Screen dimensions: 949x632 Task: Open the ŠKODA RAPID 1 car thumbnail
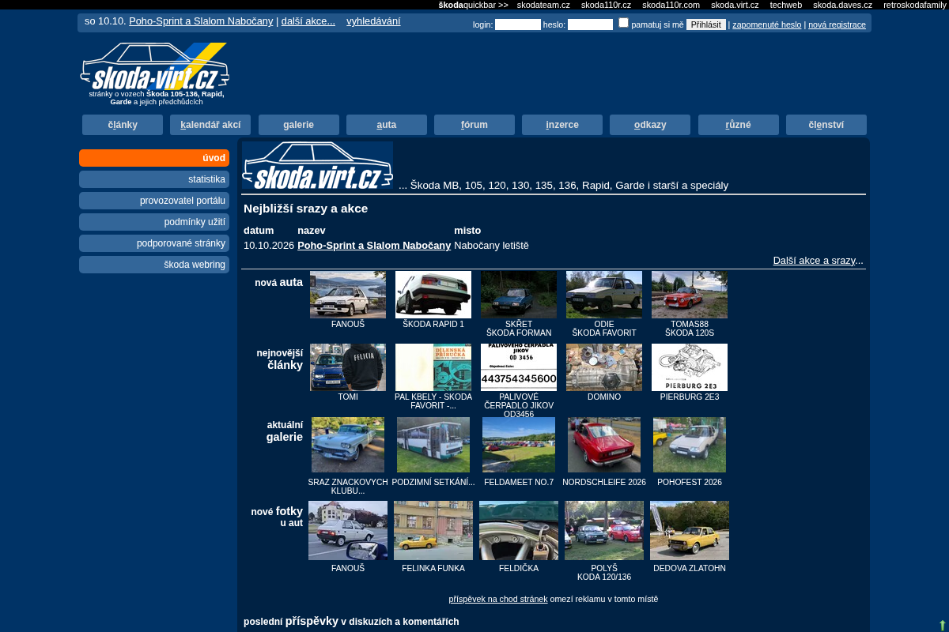(x=433, y=295)
